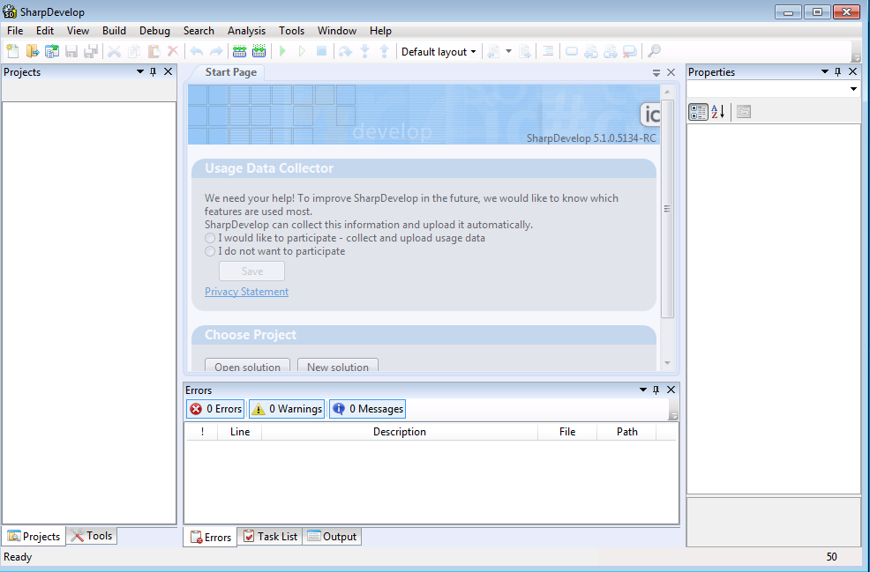
Task: Pin the Errors panel
Action: (656, 390)
